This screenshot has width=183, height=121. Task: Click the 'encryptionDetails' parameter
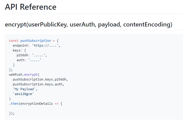pyautogui.click(x=36, y=104)
